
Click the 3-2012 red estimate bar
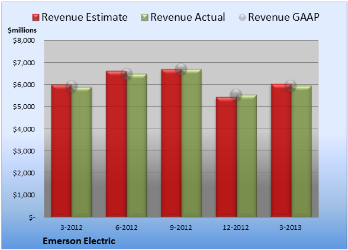(x=62, y=150)
